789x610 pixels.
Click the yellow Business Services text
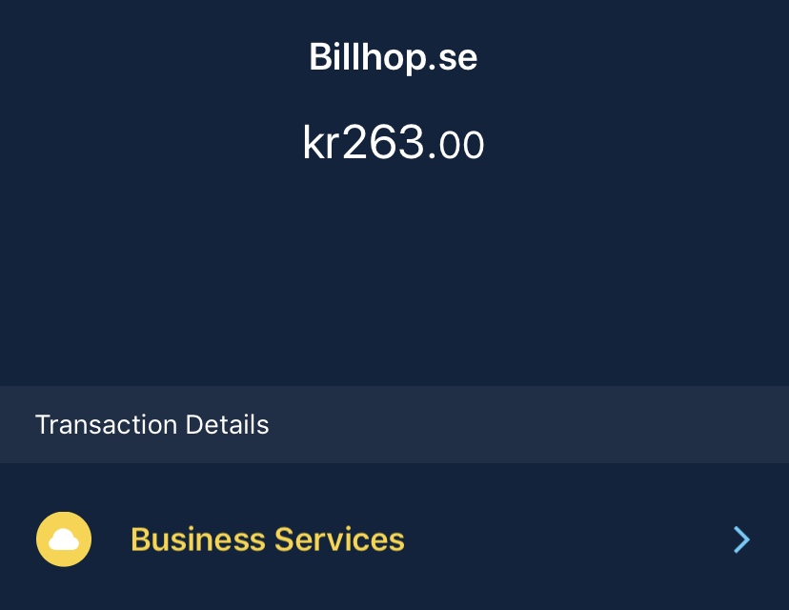268,539
